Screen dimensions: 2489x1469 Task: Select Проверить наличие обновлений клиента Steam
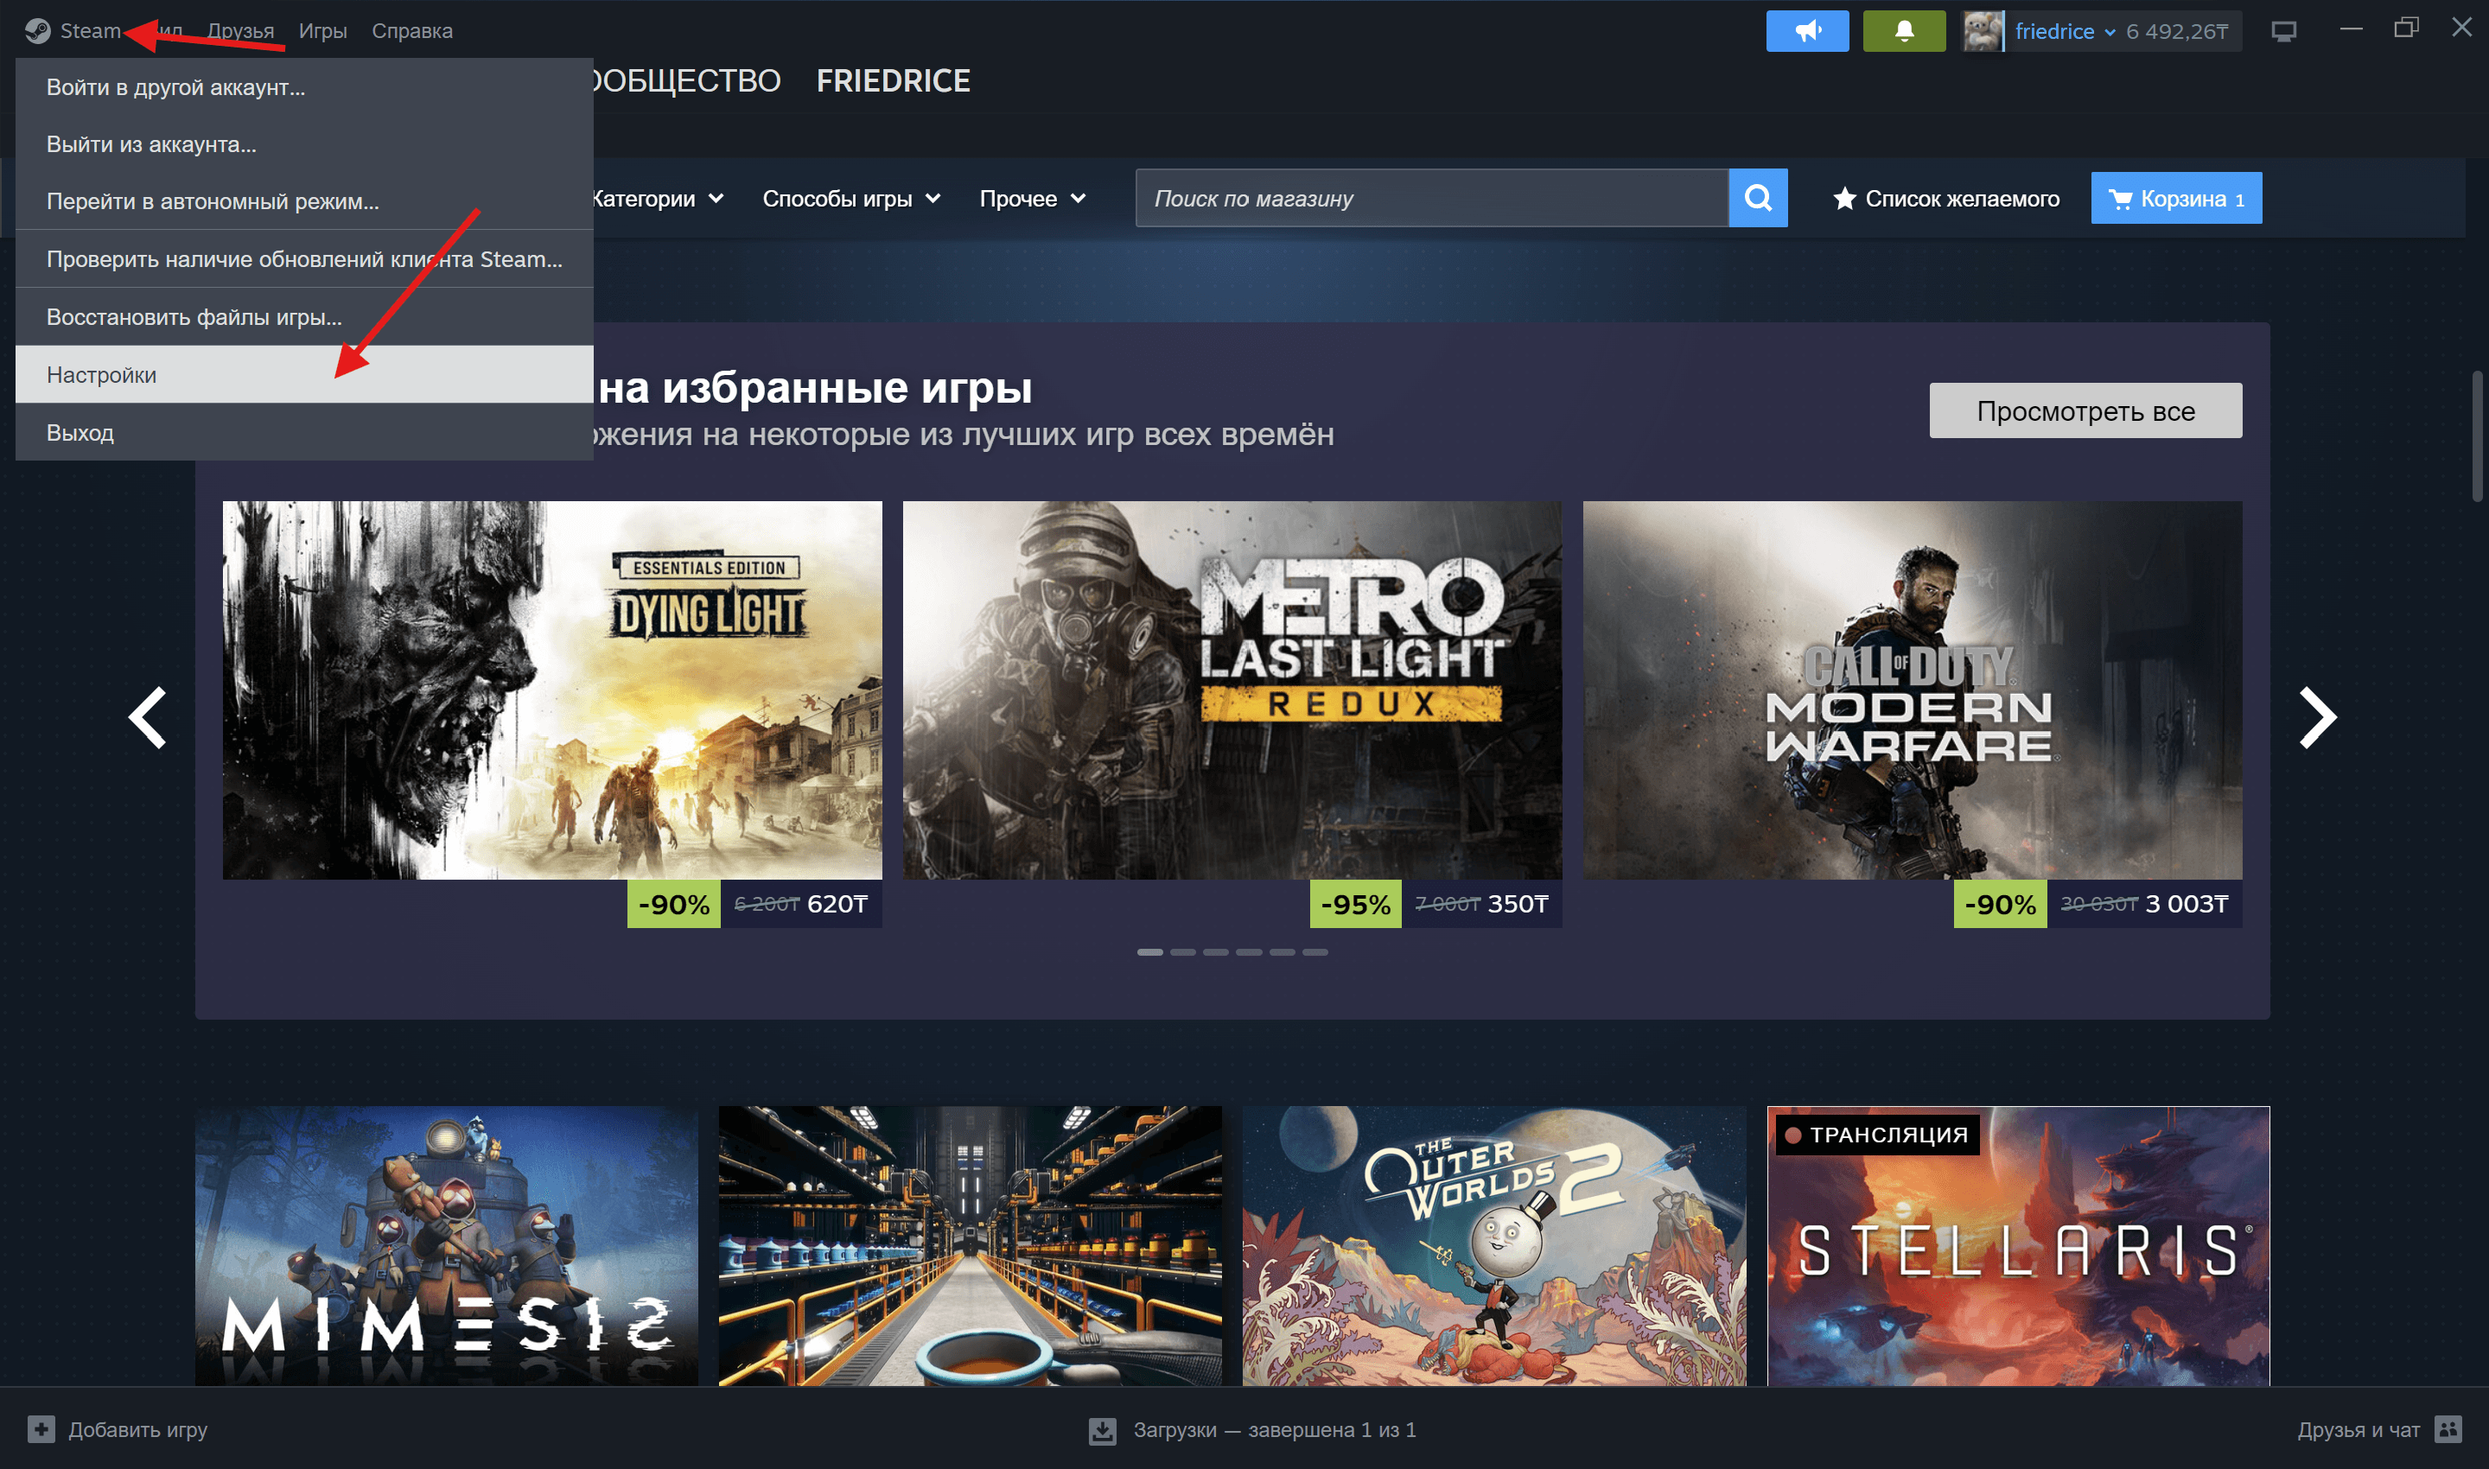[x=304, y=259]
